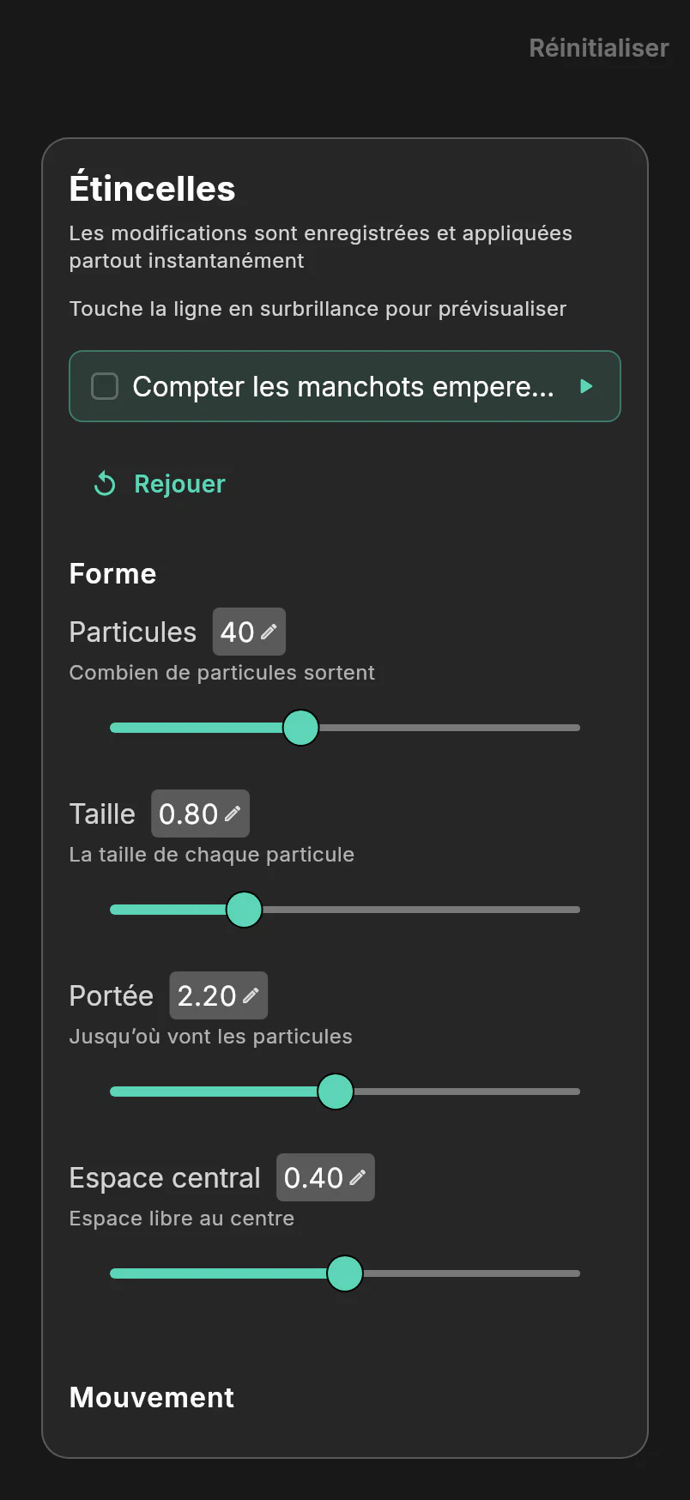Click the Mouvement section heading

click(152, 1397)
